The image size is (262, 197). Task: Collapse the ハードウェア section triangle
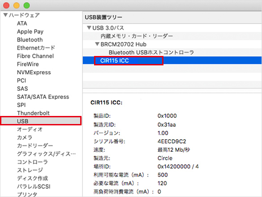coord(5,15)
